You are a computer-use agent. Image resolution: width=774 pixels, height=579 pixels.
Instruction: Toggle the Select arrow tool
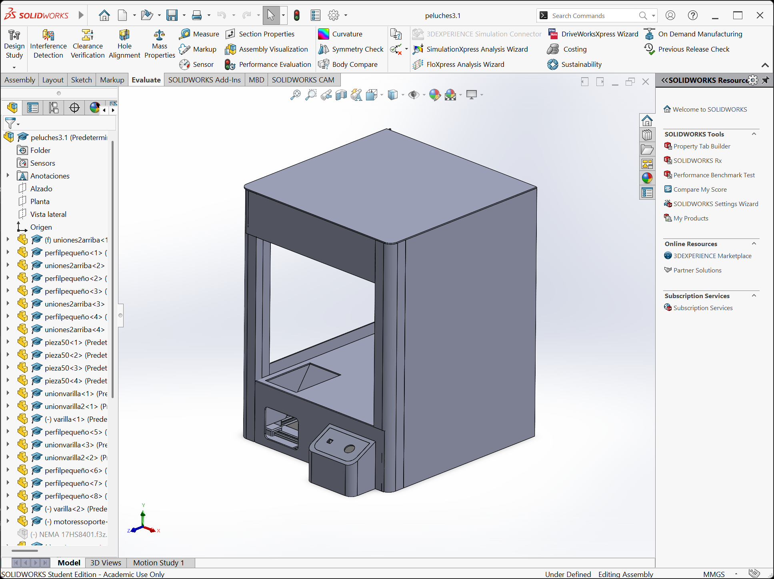click(271, 16)
